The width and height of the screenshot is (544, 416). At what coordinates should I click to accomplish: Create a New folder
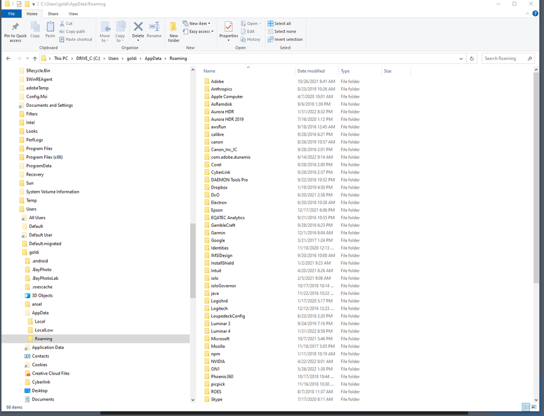(173, 31)
